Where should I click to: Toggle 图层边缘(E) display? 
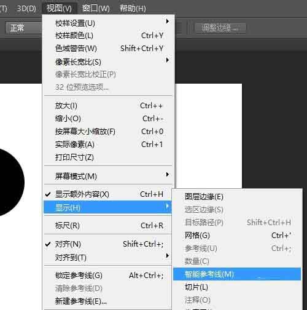[x=237, y=196]
